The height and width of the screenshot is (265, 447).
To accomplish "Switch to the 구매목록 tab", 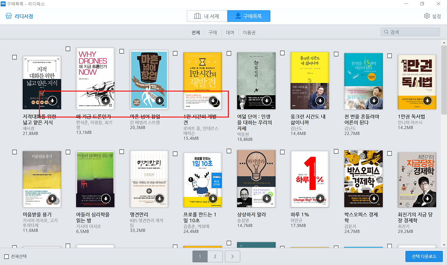I will coord(249,16).
